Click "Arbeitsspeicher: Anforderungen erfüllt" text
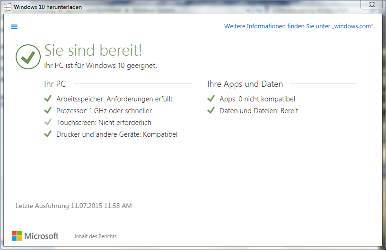The image size is (386, 250). [x=114, y=99]
